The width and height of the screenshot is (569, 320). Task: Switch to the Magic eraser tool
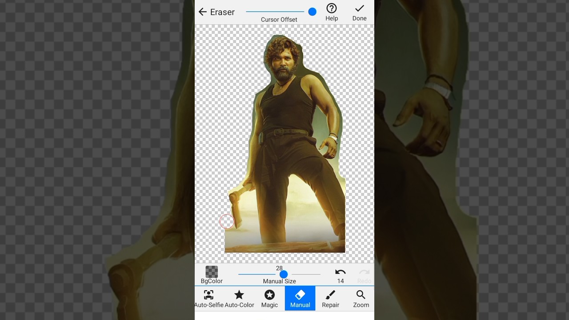269,298
